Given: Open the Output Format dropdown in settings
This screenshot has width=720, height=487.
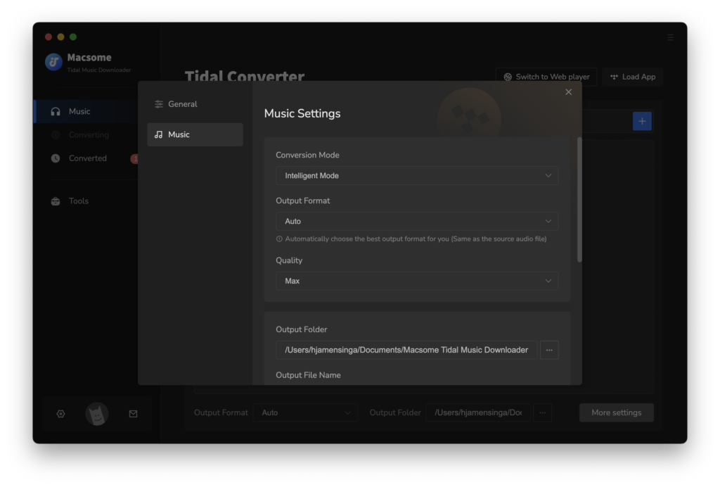Looking at the screenshot, I should click(417, 221).
